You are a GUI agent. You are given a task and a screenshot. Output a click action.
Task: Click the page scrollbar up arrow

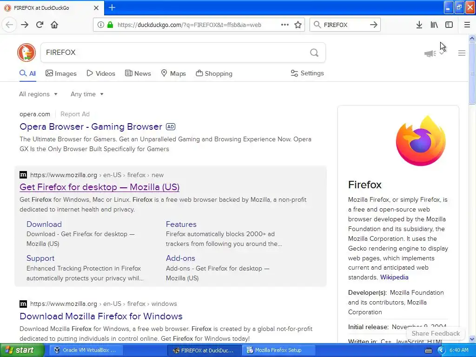click(472, 38)
